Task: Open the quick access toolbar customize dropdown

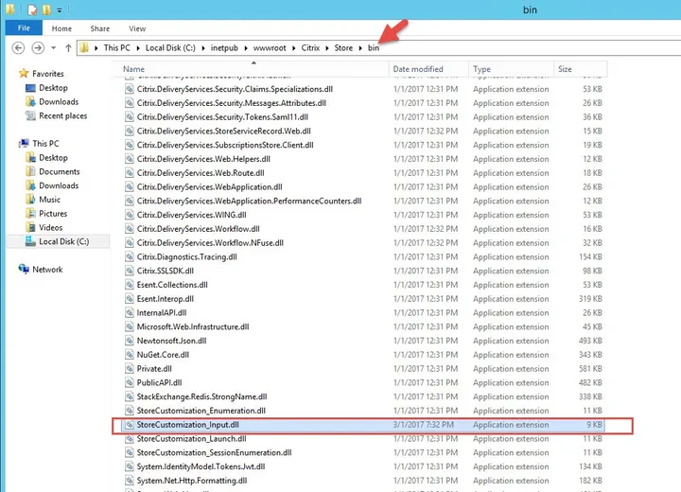Action: (x=59, y=9)
